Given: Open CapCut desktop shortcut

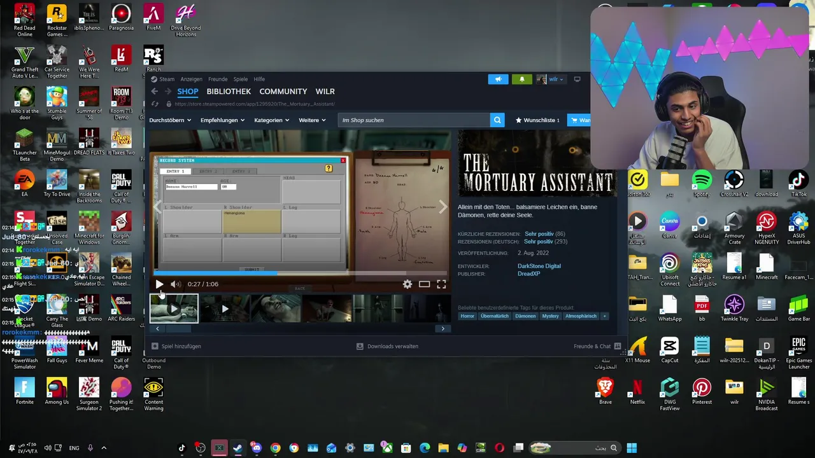Looking at the screenshot, I should click(670, 350).
